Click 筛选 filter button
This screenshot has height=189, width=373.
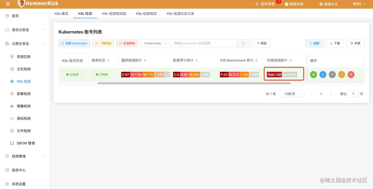pyautogui.click(x=262, y=43)
